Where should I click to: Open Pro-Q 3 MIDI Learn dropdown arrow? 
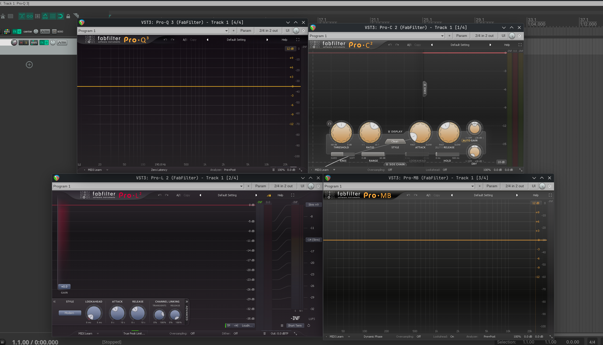click(x=107, y=170)
